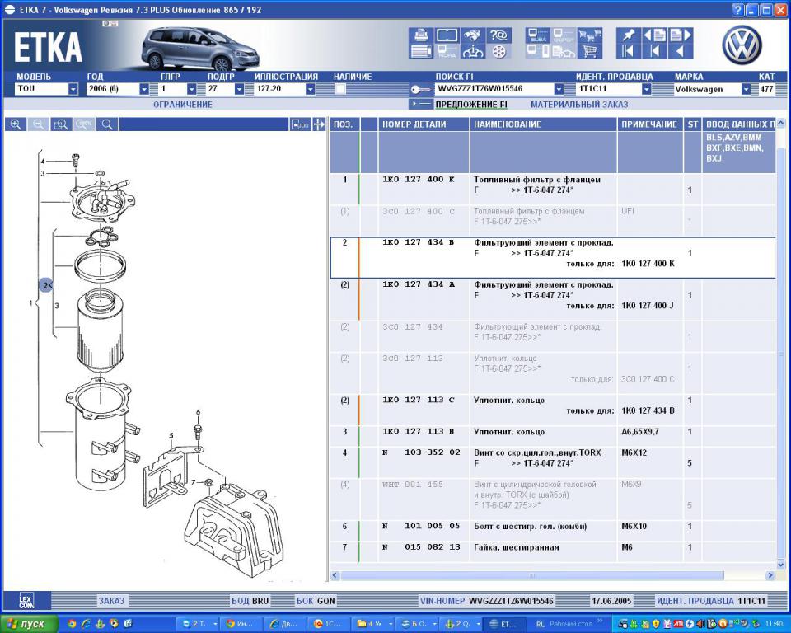Viewport: 791px width, 633px height.
Task: Open the single shopping cart icon
Action: point(590,51)
